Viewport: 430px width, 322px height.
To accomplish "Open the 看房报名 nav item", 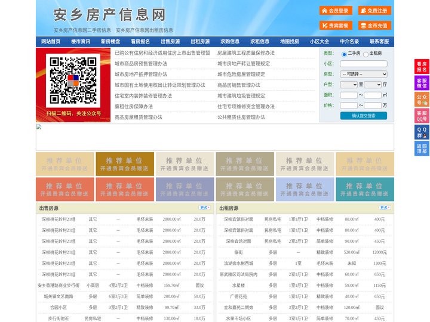I will (140, 42).
